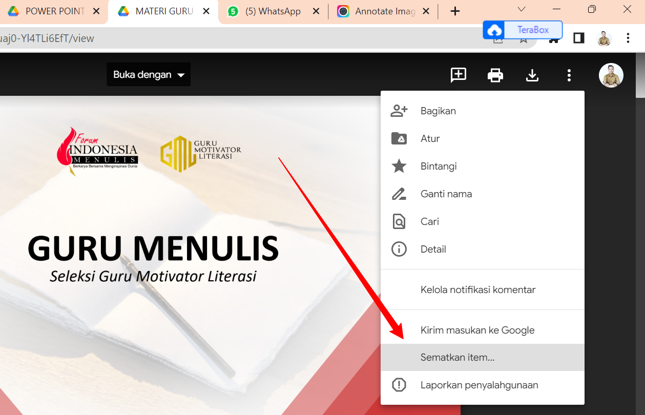
Task: Expand the Buka dengan dropdown
Action: point(149,74)
